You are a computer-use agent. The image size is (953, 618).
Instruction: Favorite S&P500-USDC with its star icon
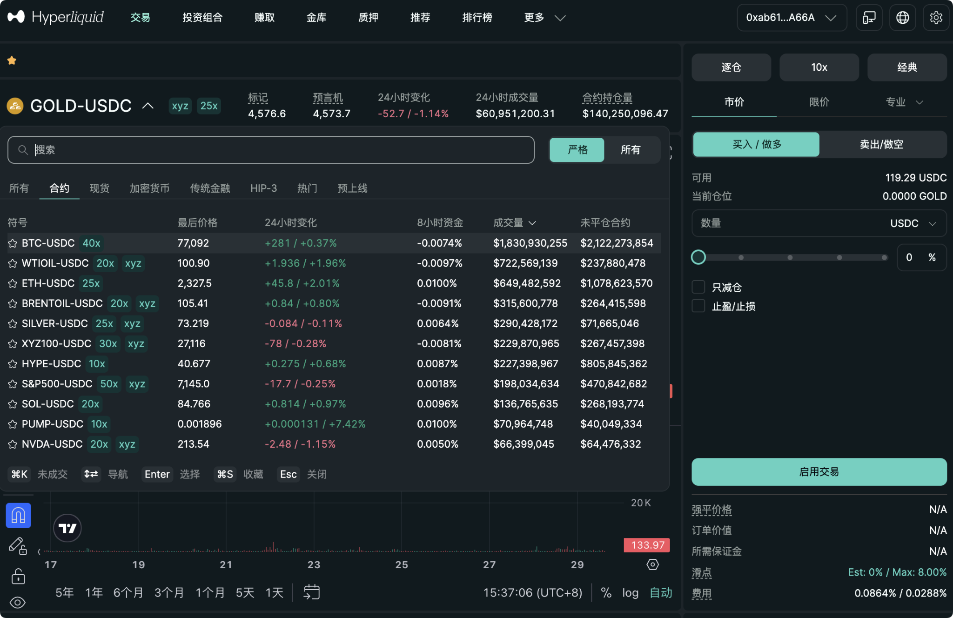(x=13, y=384)
